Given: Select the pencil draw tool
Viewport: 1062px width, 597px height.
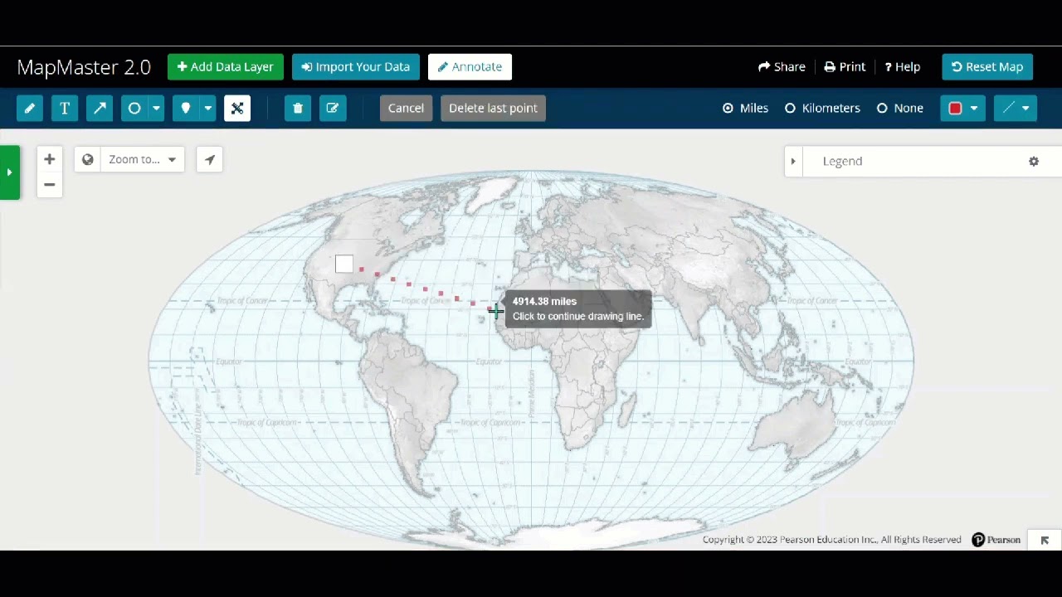Looking at the screenshot, I should click(x=30, y=108).
